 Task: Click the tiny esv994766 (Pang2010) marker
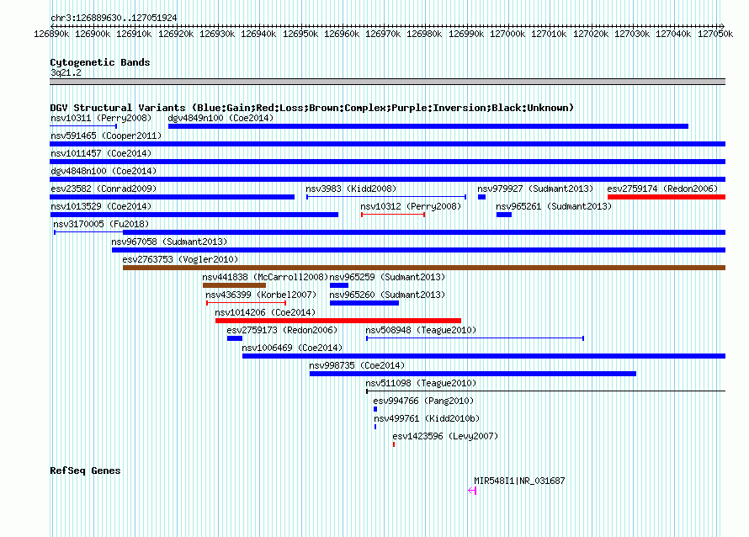coord(375,409)
